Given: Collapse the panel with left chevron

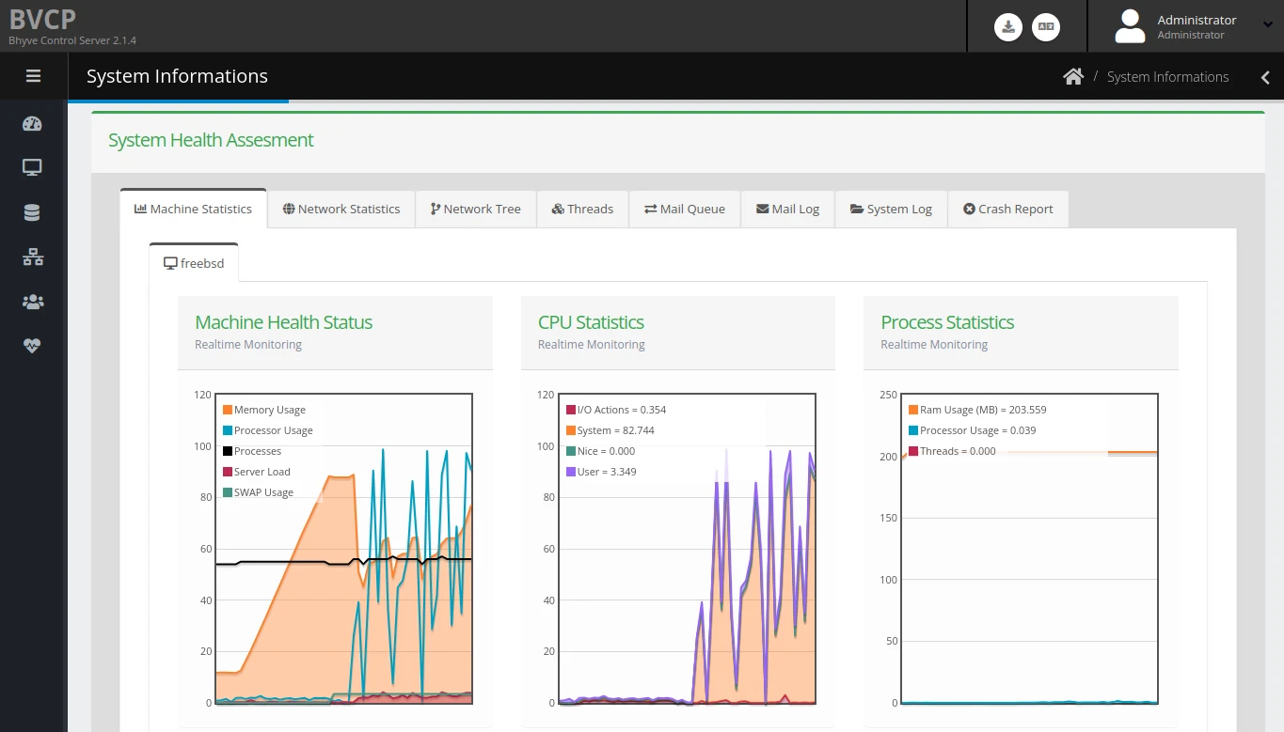Looking at the screenshot, I should tap(1265, 78).
